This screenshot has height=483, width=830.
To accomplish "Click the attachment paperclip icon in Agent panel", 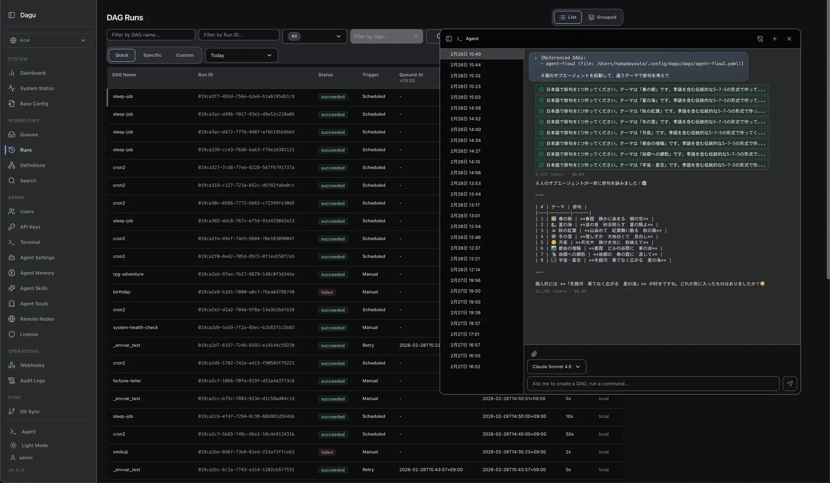I will point(534,354).
